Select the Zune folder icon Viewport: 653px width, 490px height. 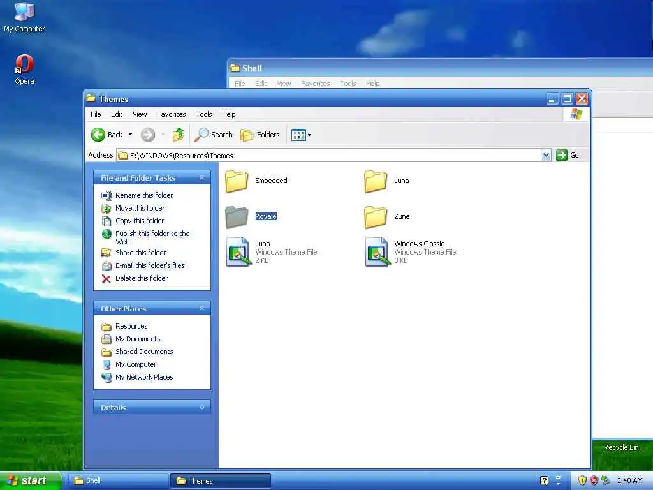[x=376, y=217]
